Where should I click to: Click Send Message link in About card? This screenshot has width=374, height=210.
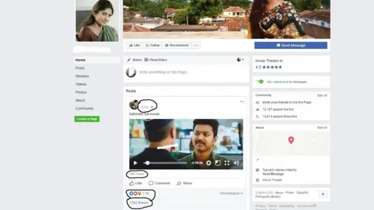tap(273, 174)
